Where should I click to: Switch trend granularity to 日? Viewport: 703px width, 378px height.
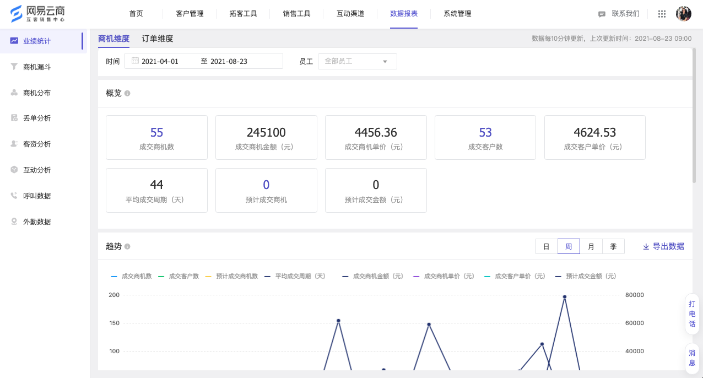point(546,246)
